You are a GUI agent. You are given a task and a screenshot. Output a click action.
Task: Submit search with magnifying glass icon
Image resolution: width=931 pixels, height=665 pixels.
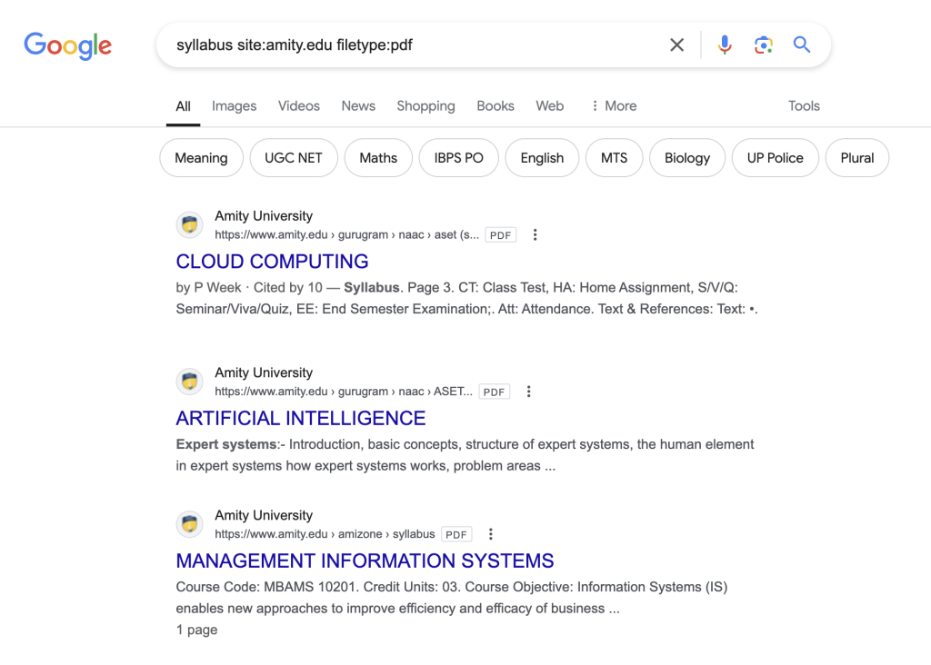tap(802, 45)
